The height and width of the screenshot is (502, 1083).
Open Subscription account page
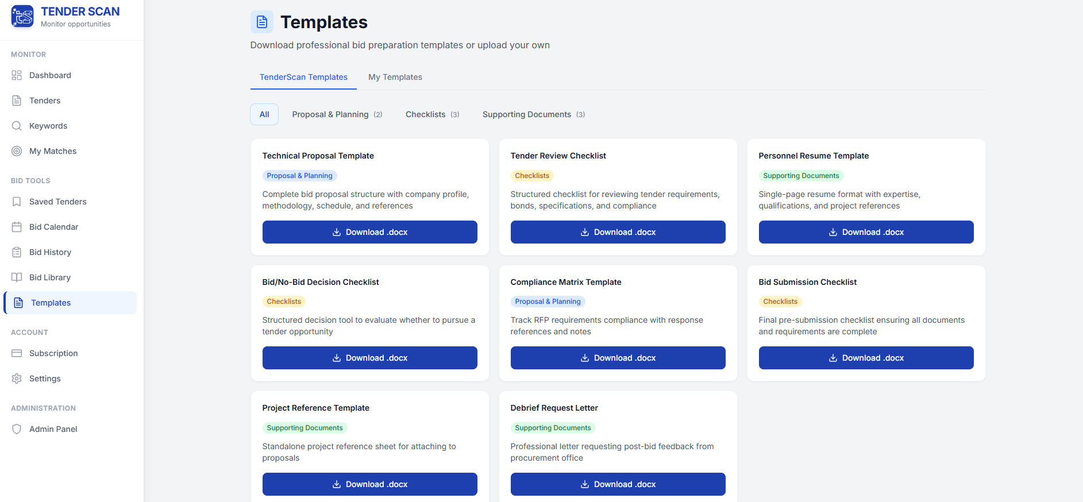point(70,353)
